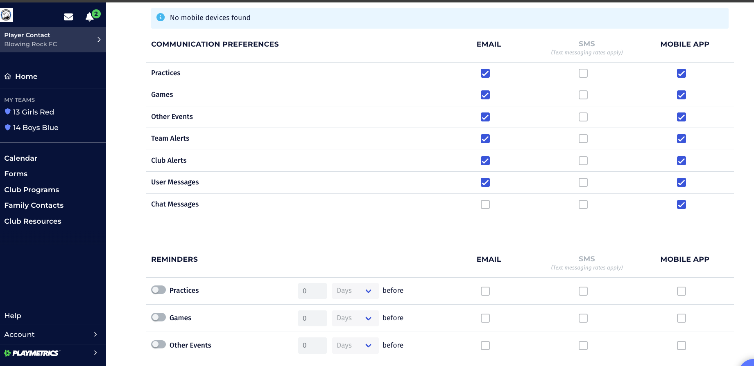The width and height of the screenshot is (754, 366).
Task: Open the Days dropdown for Other Events reminder
Action: [x=355, y=346]
